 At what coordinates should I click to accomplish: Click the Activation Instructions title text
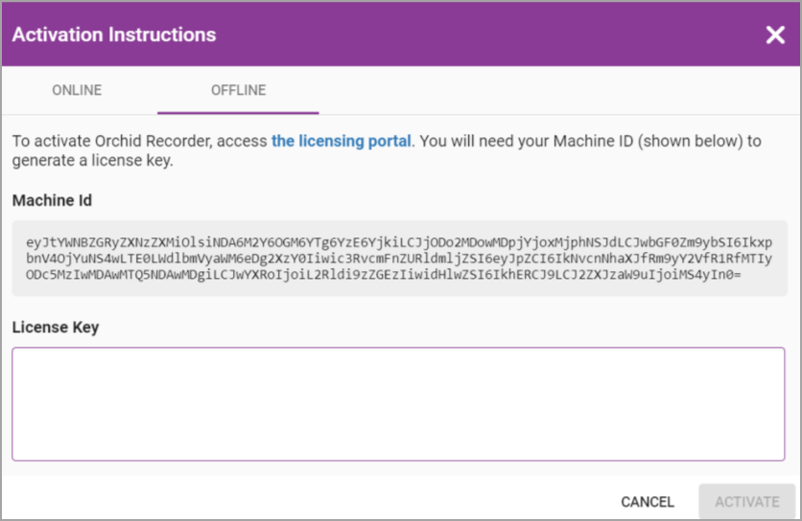click(x=114, y=35)
